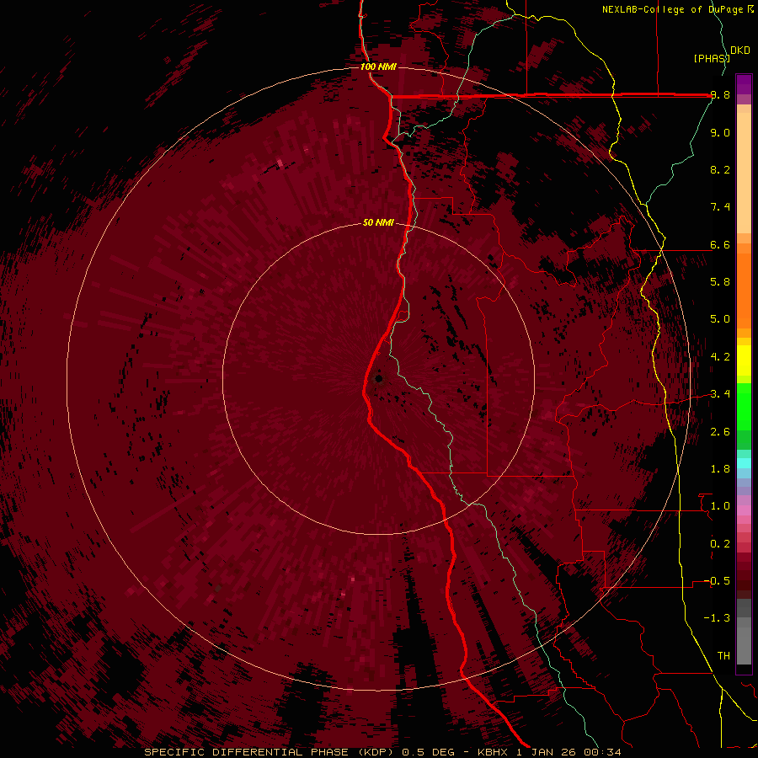
Task: Click the 6.6 value on the scale
Action: tap(720, 245)
